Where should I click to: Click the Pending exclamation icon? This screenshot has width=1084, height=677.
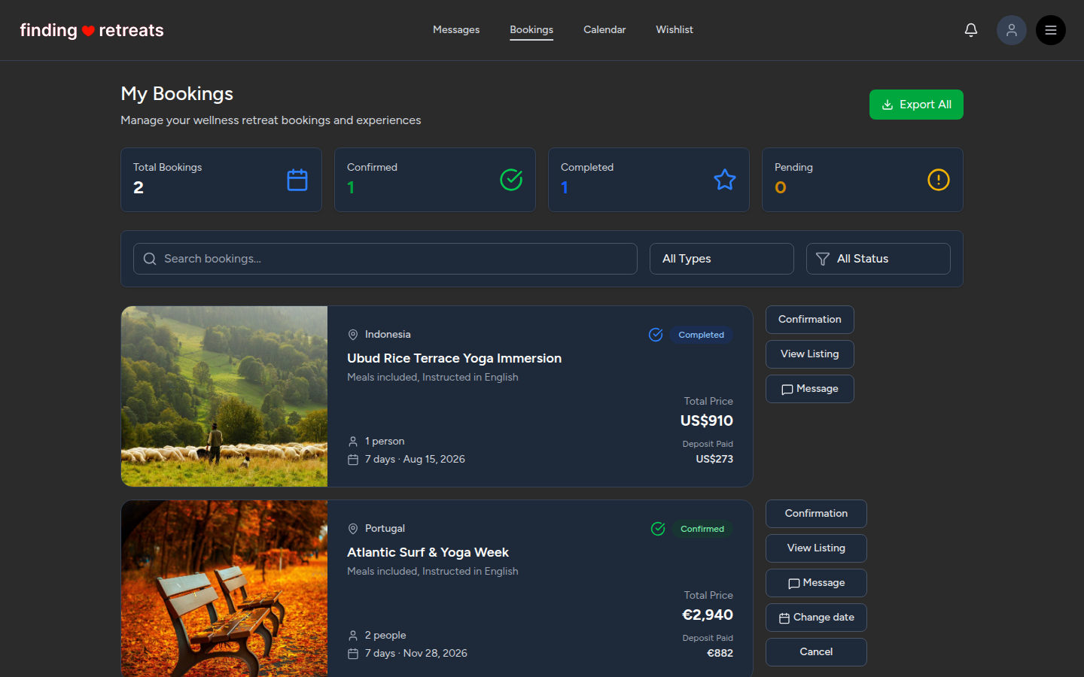click(x=939, y=180)
